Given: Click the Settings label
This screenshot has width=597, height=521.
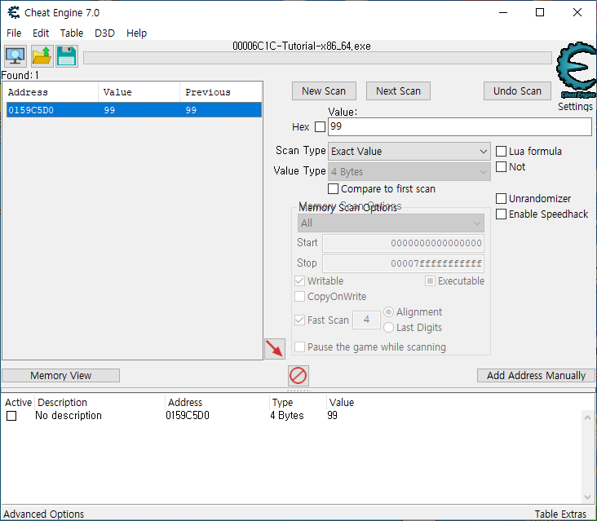Looking at the screenshot, I should click(575, 107).
